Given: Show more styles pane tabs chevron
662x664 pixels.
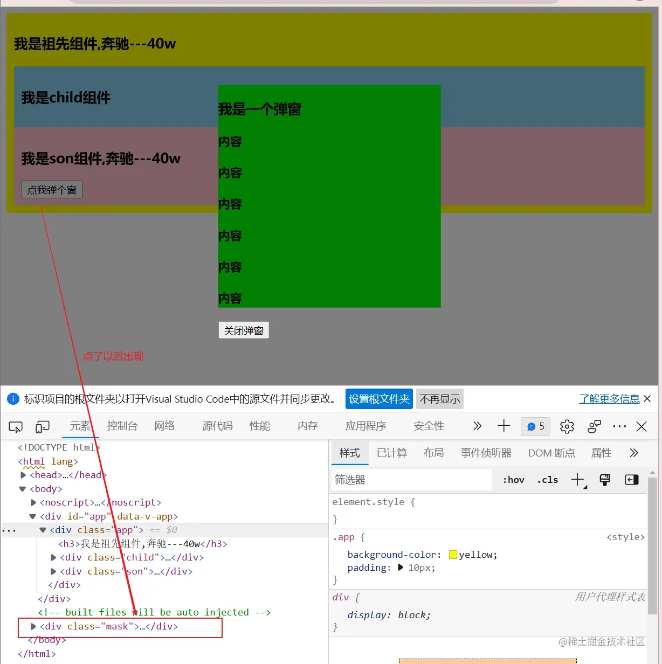Looking at the screenshot, I should (634, 453).
